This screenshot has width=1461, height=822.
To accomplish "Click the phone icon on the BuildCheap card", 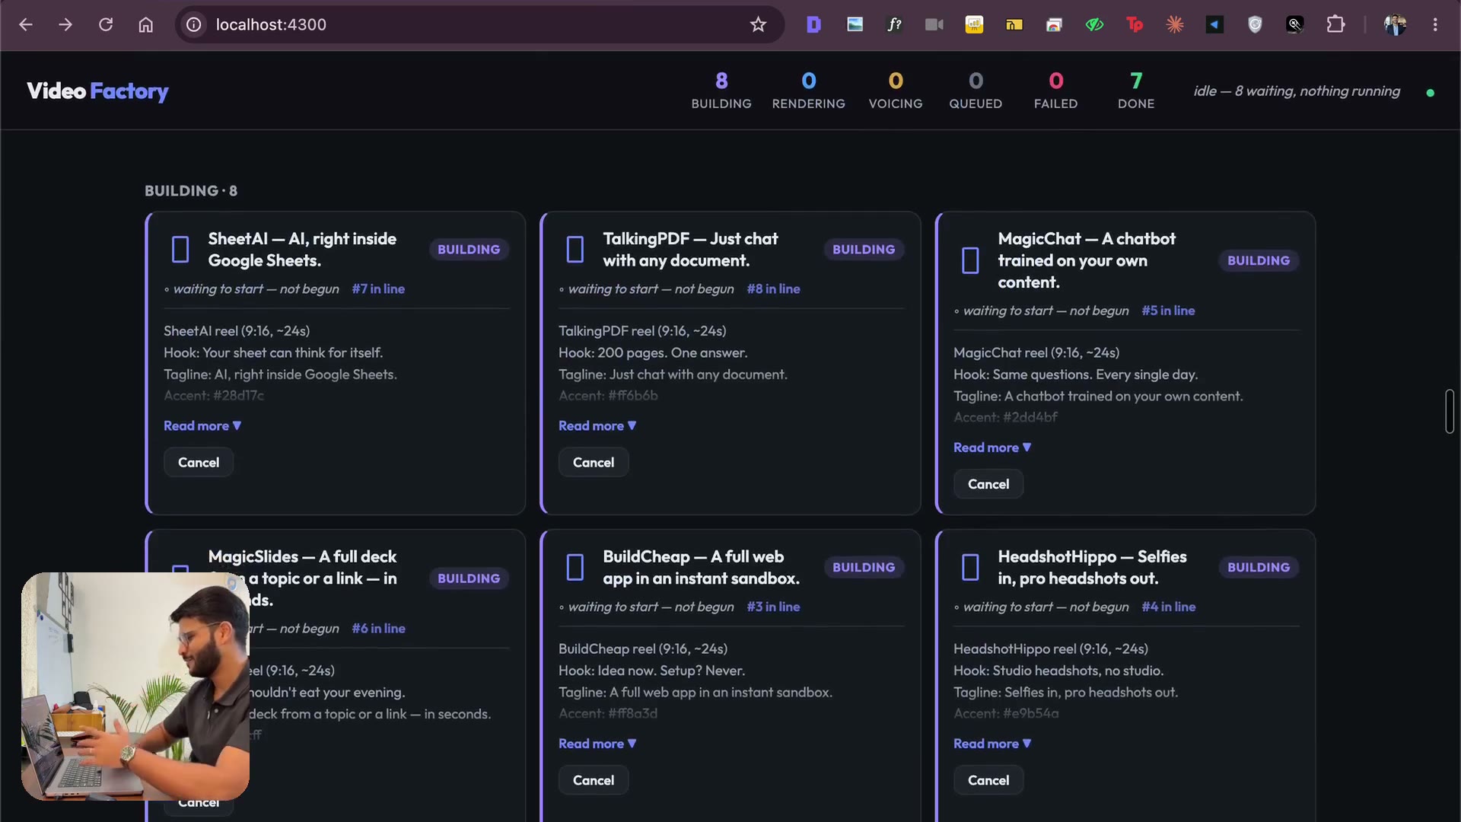I will (x=575, y=567).
